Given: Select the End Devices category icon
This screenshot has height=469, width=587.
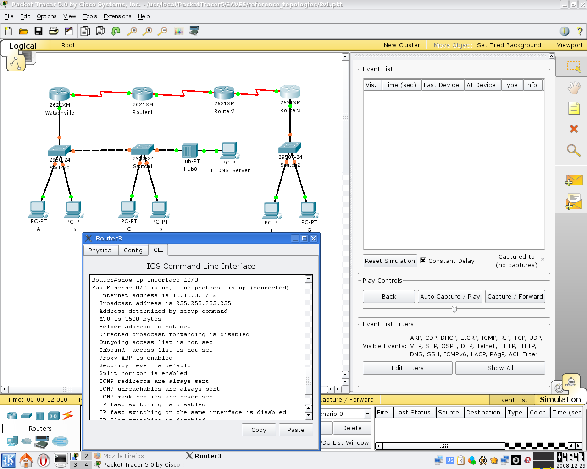Looking at the screenshot, I should coord(12,442).
